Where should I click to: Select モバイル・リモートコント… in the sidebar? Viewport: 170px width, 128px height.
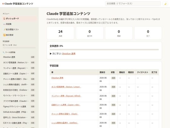[19, 95]
